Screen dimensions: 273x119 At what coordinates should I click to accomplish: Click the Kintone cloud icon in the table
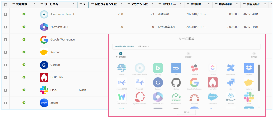[44, 52]
